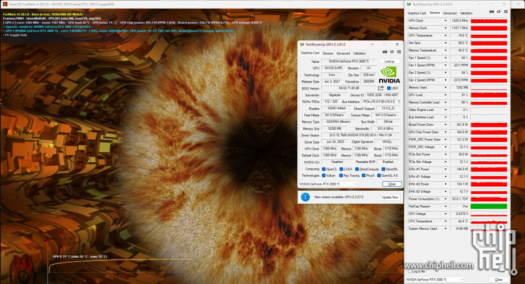
Task: Click the NVIDIA logo
Action: [x=389, y=74]
